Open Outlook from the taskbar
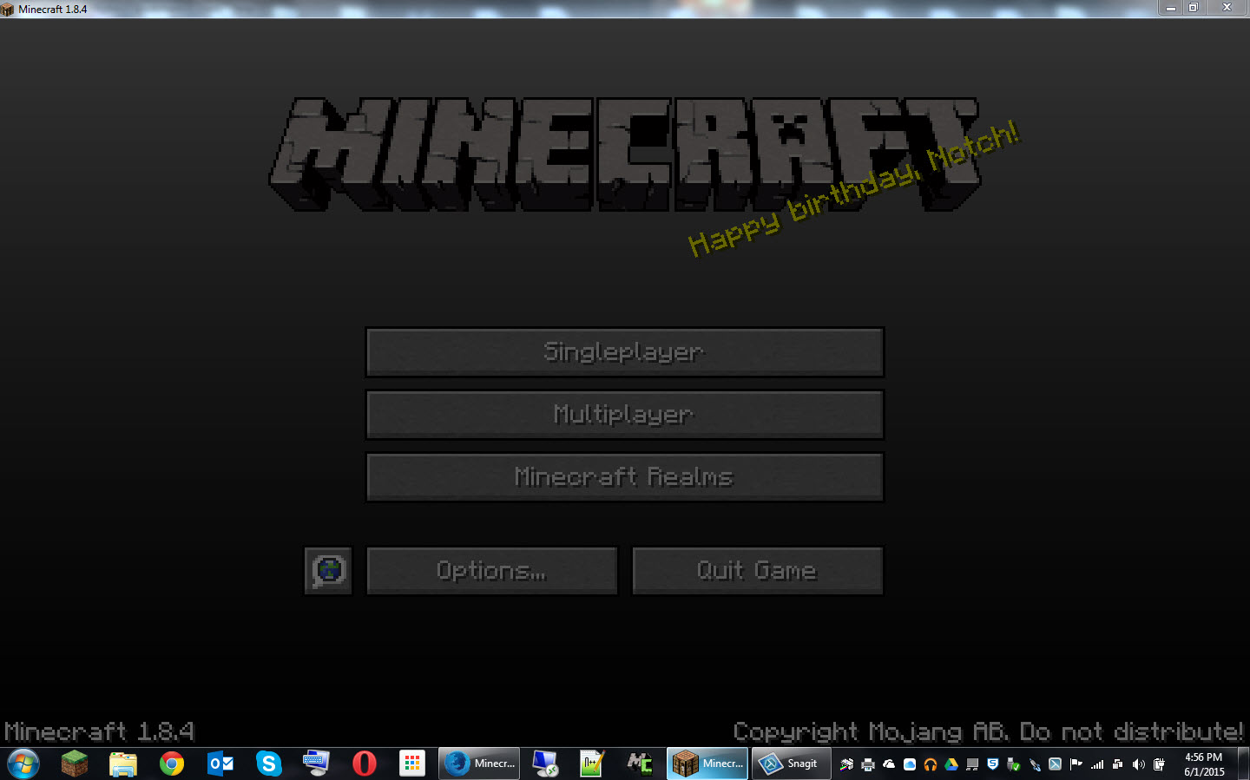 [220, 764]
